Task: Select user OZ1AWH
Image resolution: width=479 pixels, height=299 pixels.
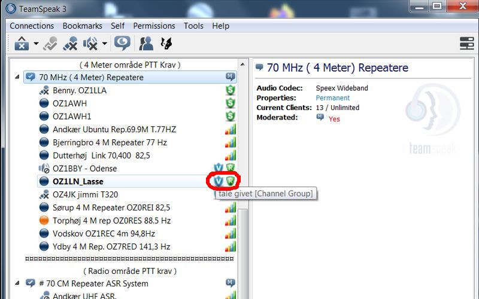Action: 69,103
